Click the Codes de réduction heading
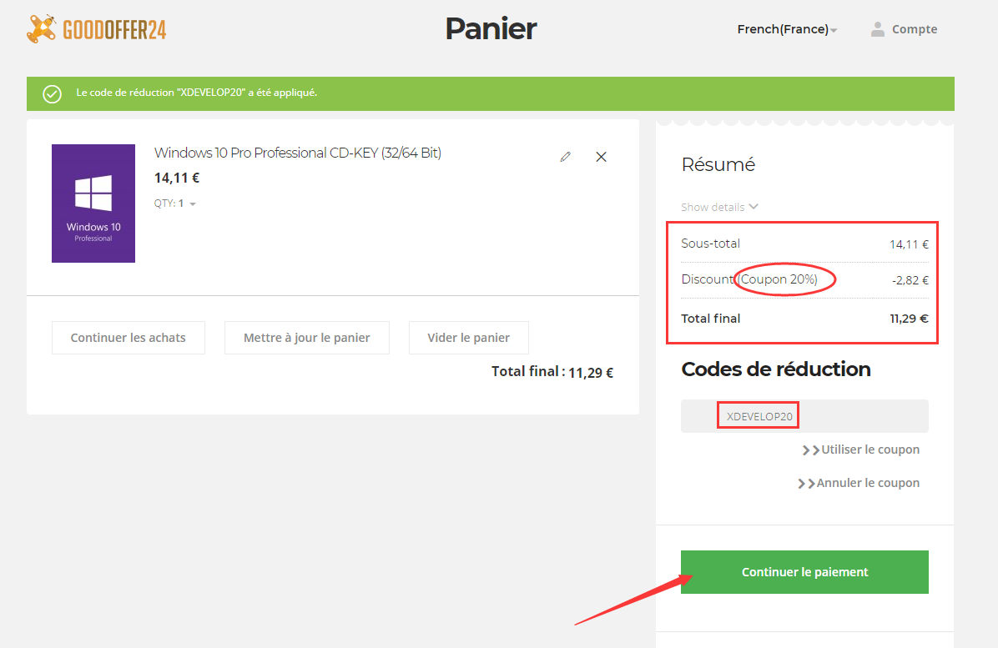Screen dimensions: 998x648 coord(776,369)
